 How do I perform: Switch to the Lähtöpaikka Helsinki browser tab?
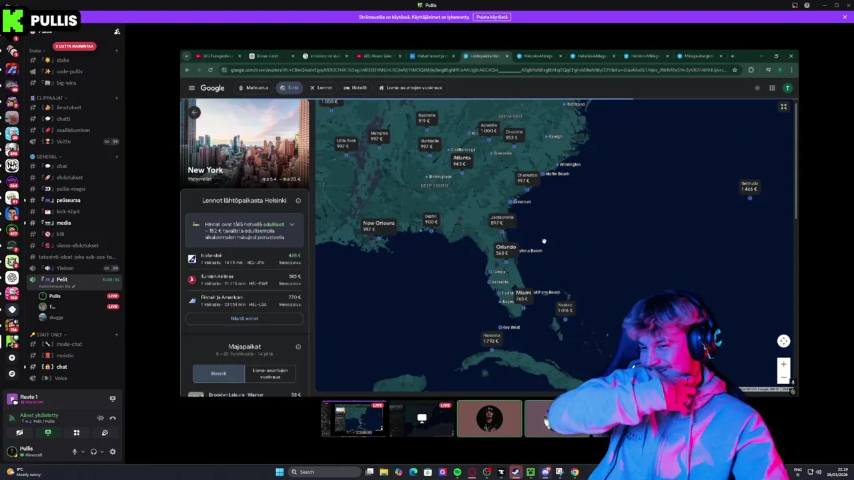[x=485, y=56]
